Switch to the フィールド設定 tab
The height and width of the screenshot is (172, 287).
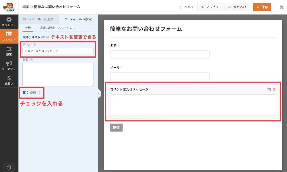click(78, 19)
